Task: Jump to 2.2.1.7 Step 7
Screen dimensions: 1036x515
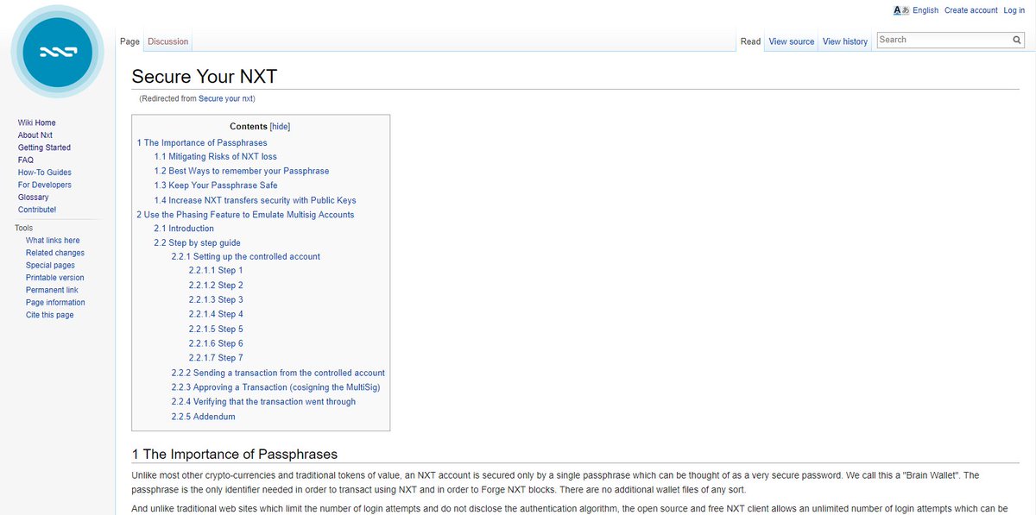Action: tap(216, 358)
